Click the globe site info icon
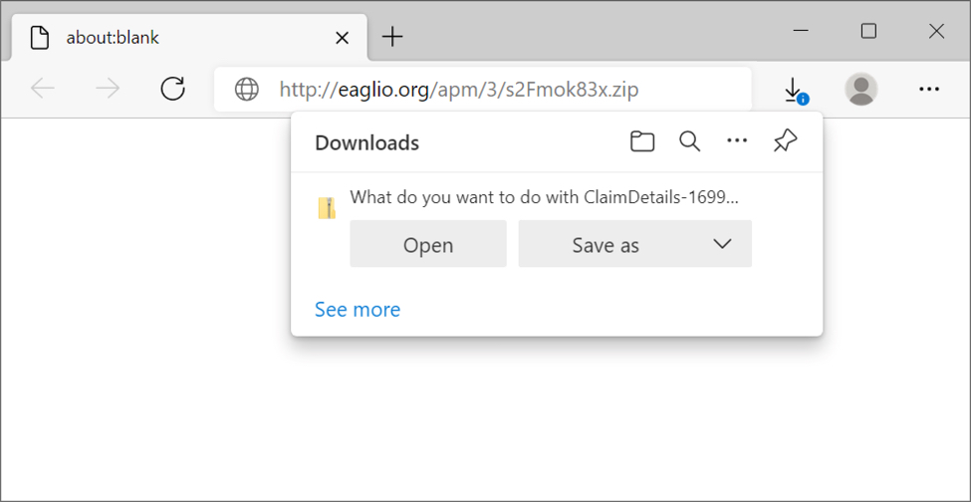The width and height of the screenshot is (971, 502). point(246,90)
